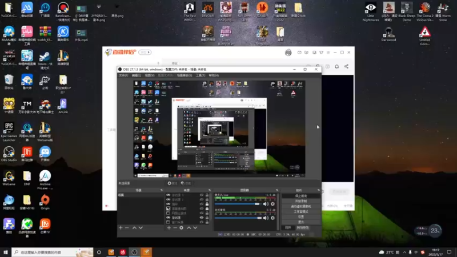Select the 片头.mp4 file on the desktop

point(81,35)
